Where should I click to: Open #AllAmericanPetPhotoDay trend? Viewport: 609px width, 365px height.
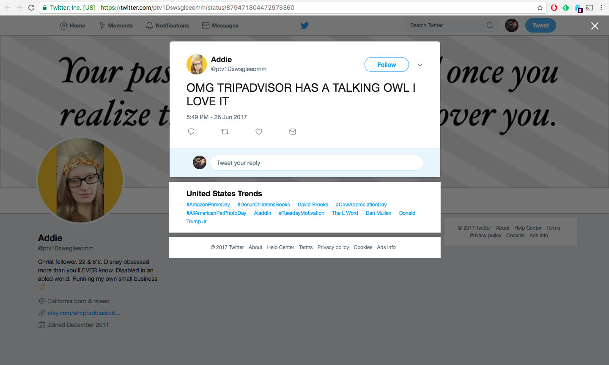click(216, 213)
